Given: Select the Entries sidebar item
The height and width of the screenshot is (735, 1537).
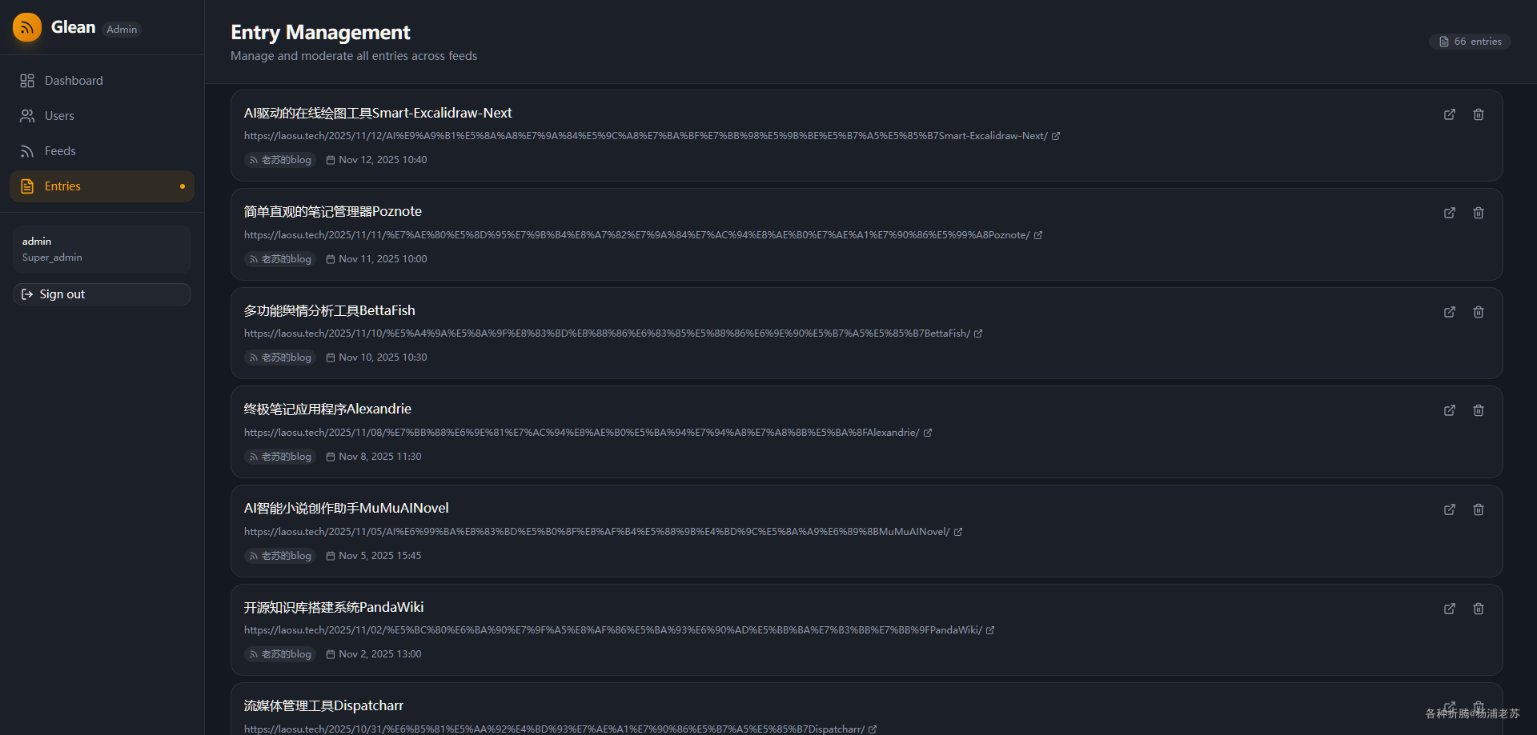Looking at the screenshot, I should [x=62, y=186].
